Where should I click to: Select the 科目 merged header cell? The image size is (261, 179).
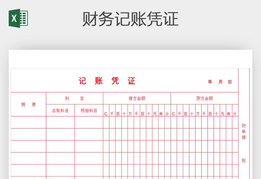pos(75,98)
